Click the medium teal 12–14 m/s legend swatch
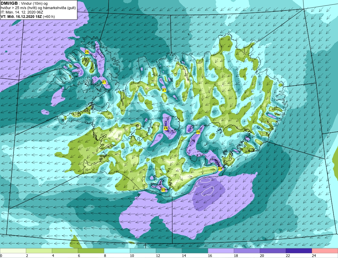Screen dimensions: 338x258 click(x=169, y=251)
